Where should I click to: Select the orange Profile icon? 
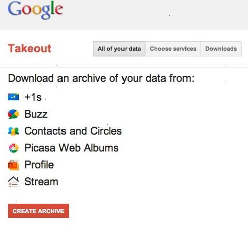tap(13, 165)
